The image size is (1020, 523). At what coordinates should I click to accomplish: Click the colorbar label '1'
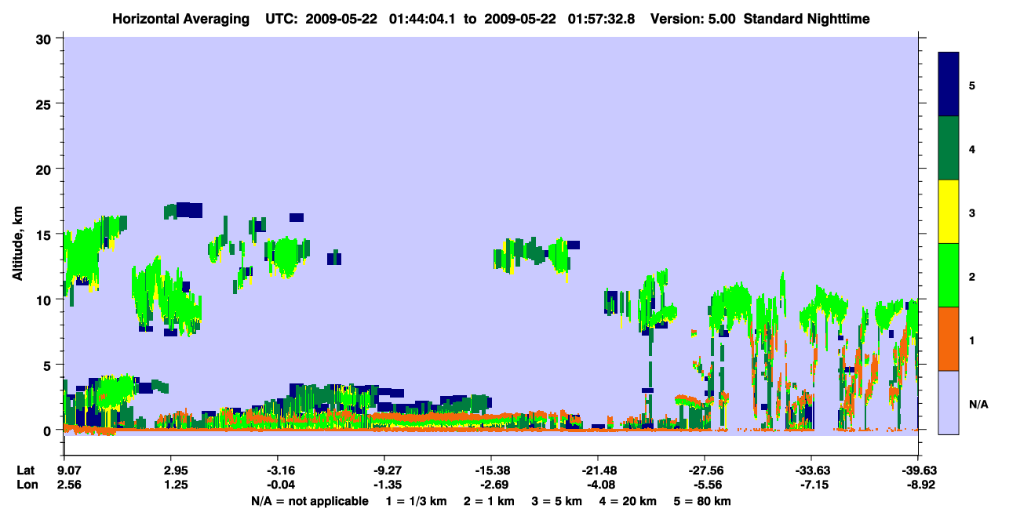972,340
